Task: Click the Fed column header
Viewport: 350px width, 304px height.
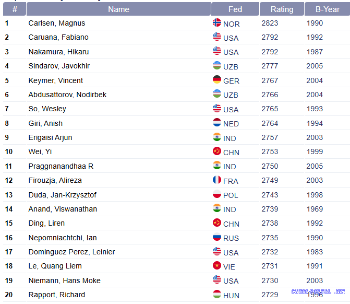Action: pos(235,9)
